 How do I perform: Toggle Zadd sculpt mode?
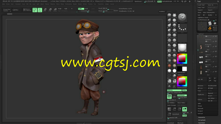(x=81, y=9)
